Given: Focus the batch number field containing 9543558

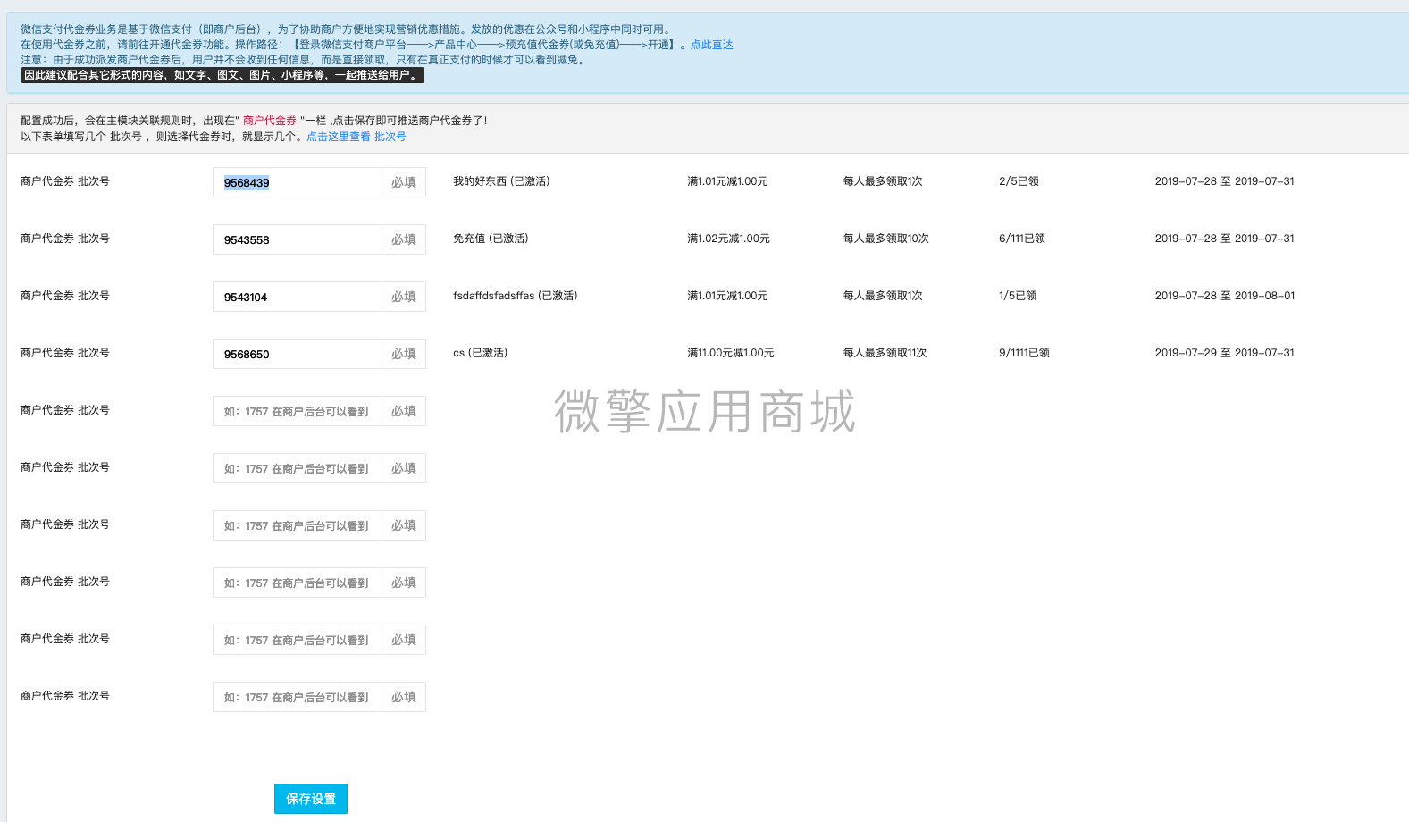Looking at the screenshot, I should pos(298,239).
